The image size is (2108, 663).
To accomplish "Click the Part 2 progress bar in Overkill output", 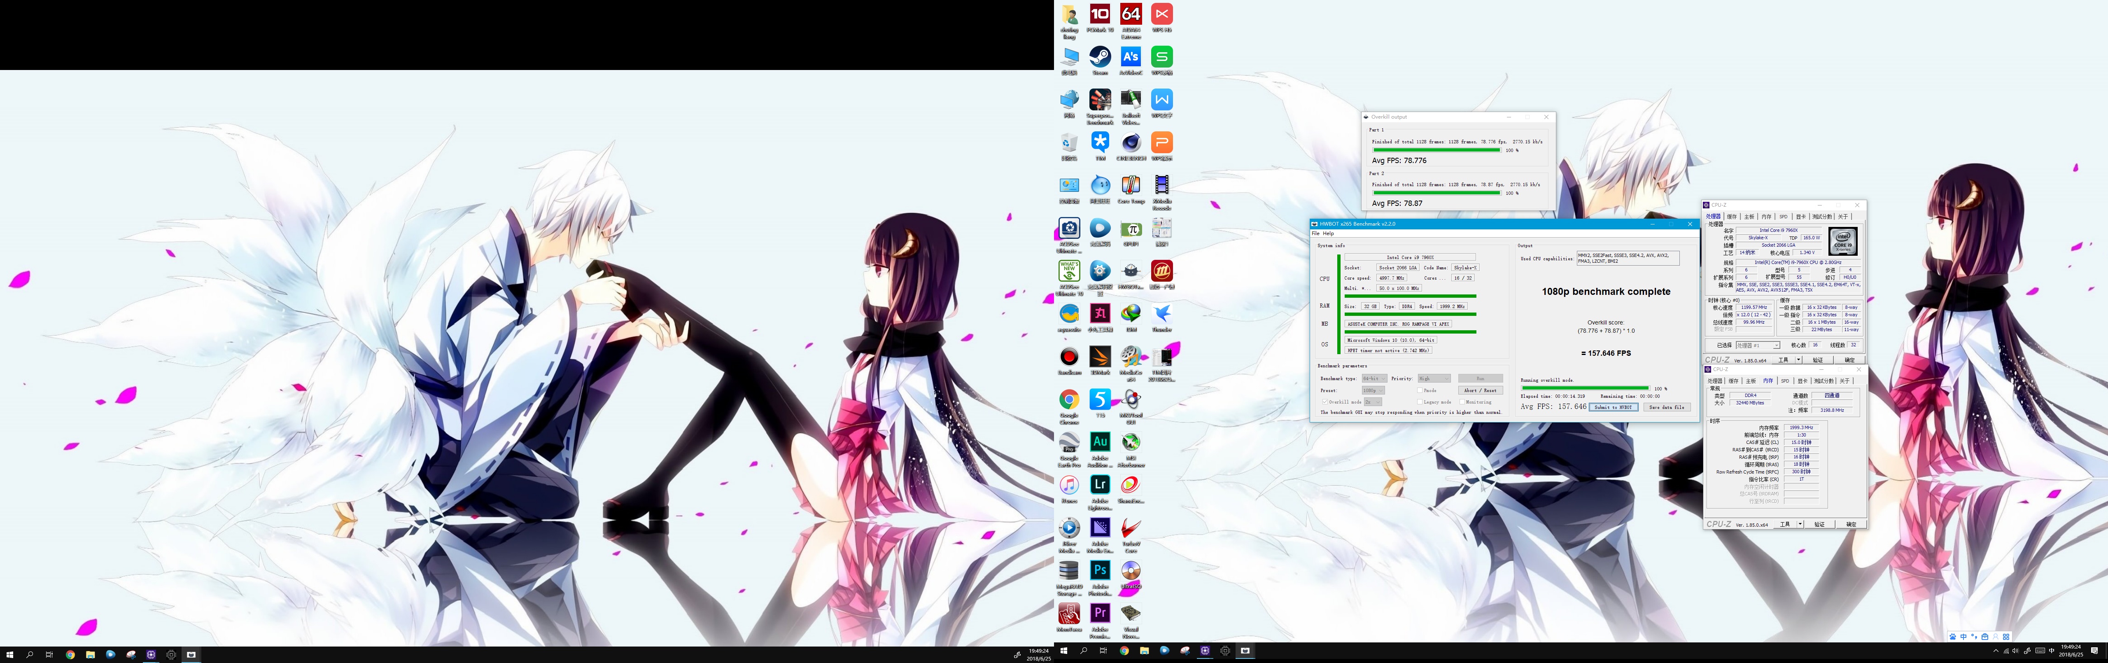I will [1436, 193].
